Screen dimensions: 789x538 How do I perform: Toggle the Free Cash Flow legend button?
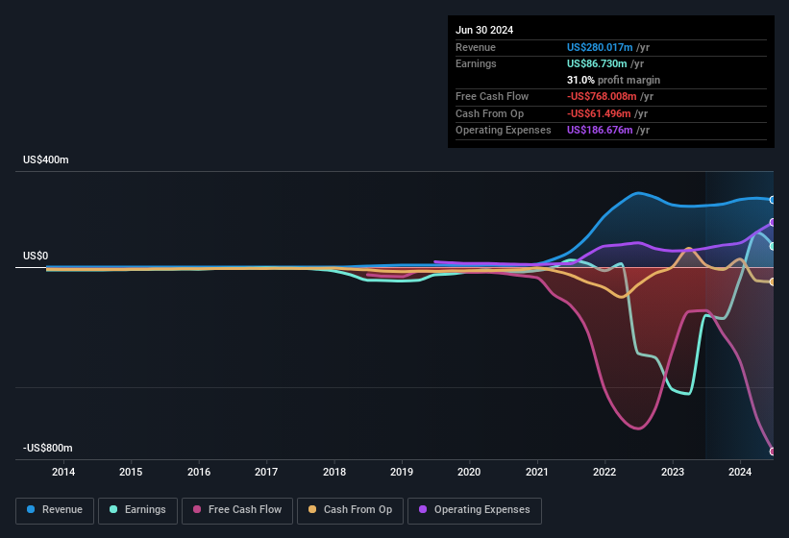pyautogui.click(x=237, y=510)
